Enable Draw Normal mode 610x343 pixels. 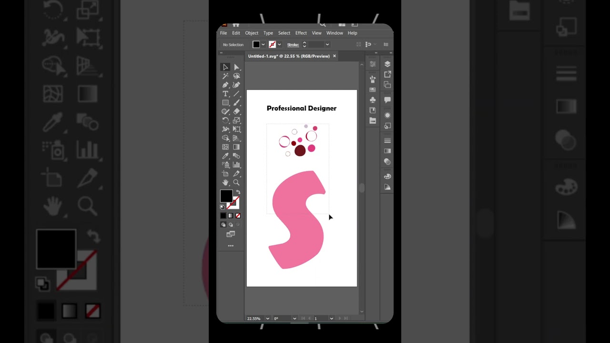pyautogui.click(x=223, y=224)
